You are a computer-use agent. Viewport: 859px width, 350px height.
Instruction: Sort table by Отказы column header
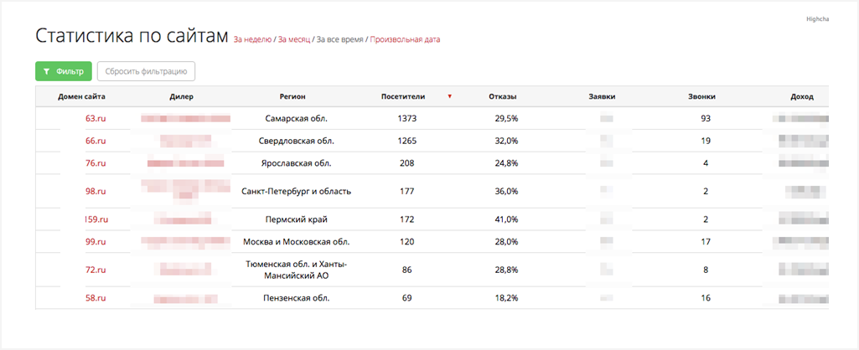tap(503, 97)
